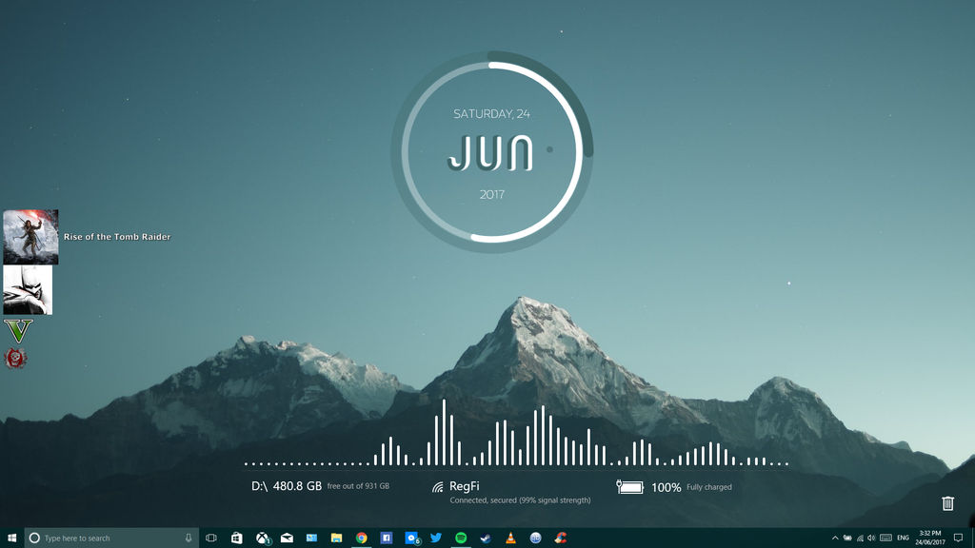The width and height of the screenshot is (975, 548).
Task: Open the Microsoft Store bag icon
Action: [x=237, y=538]
